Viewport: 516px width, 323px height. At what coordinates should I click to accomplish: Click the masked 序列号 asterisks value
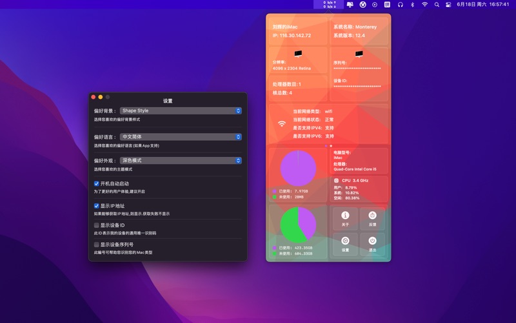point(357,68)
